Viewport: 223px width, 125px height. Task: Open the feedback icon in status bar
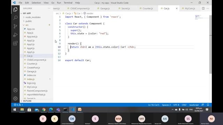(x=203, y=105)
